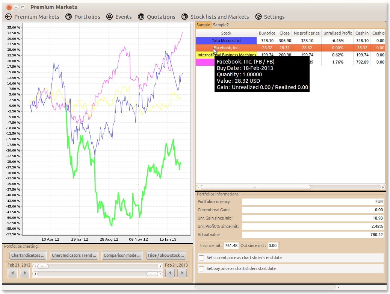Click the Current real Gain value field
Image resolution: width=390 pixels, height=294 pixels.
tap(313, 210)
